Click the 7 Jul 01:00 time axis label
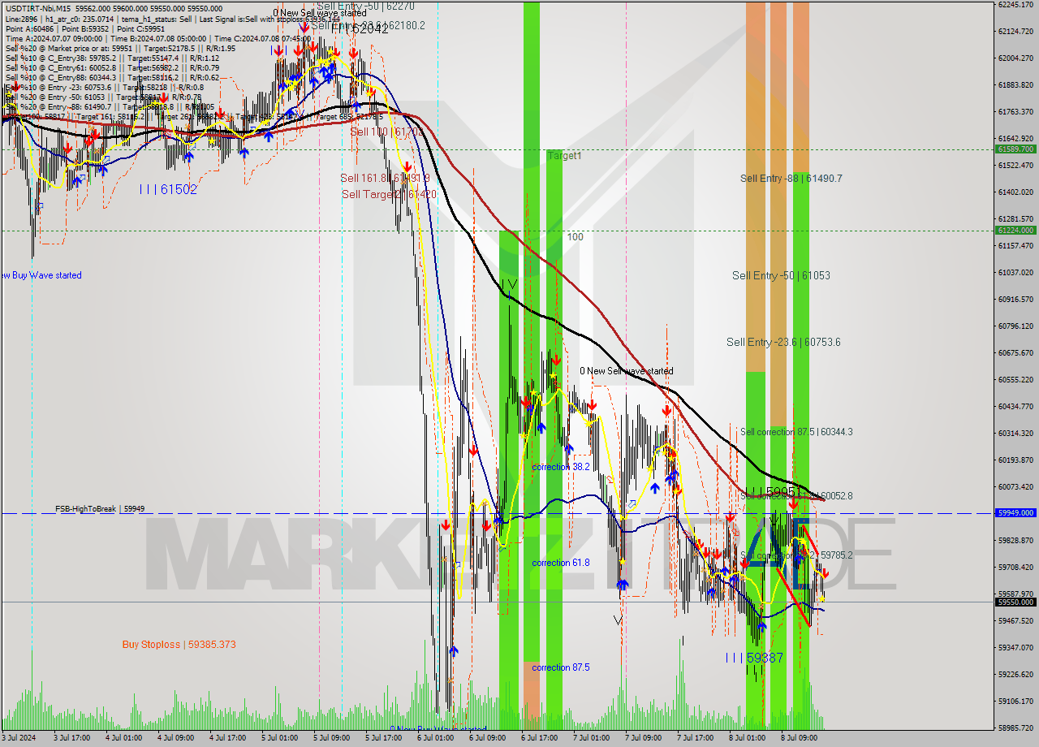The width and height of the screenshot is (1039, 747). point(593,738)
